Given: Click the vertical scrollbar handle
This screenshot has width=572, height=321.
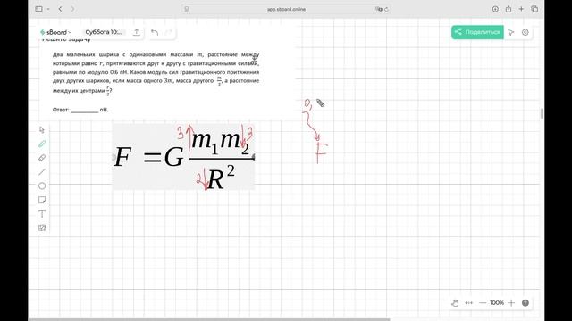Looking at the screenshot, I should pyautogui.click(x=542, y=113).
